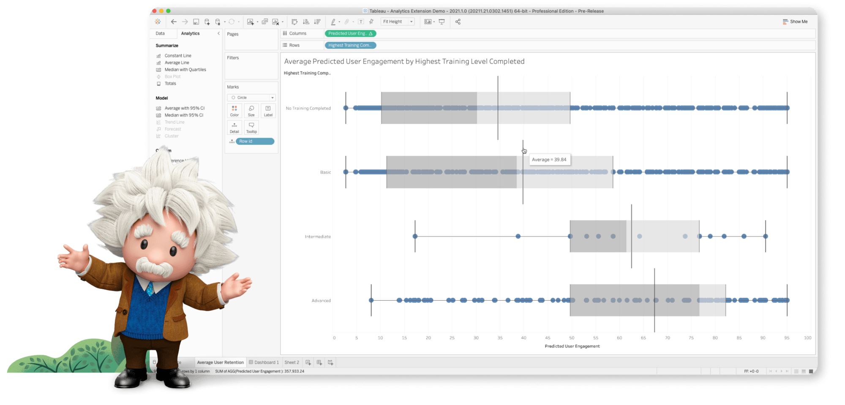
Task: Expand the highlight dropdown arrow
Action: pyautogui.click(x=339, y=22)
